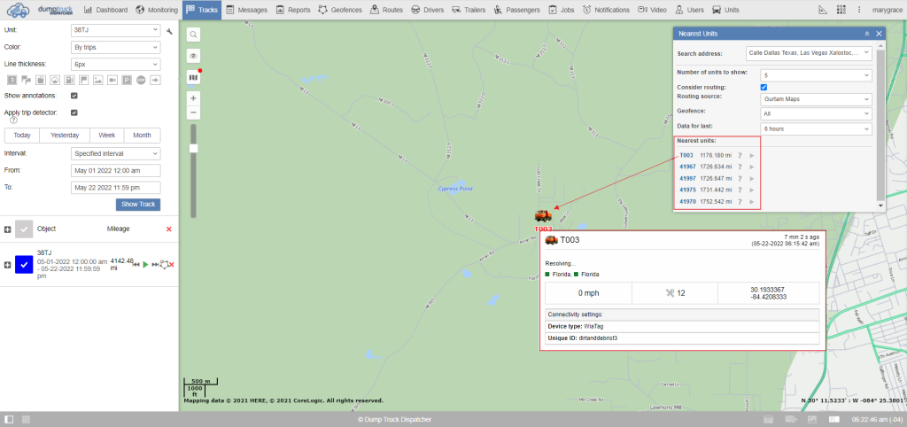
Task: Click the wrench icon next to Unit
Action: [x=169, y=30]
